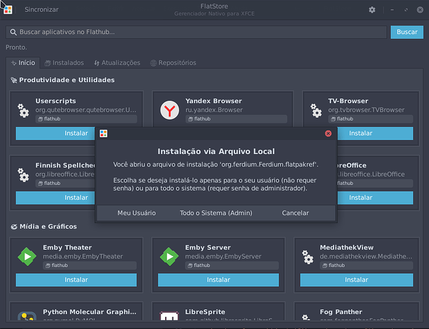429x329 pixels.
Task: Click the Finnish Spellchecker gear icon
Action: [x=23, y=175]
